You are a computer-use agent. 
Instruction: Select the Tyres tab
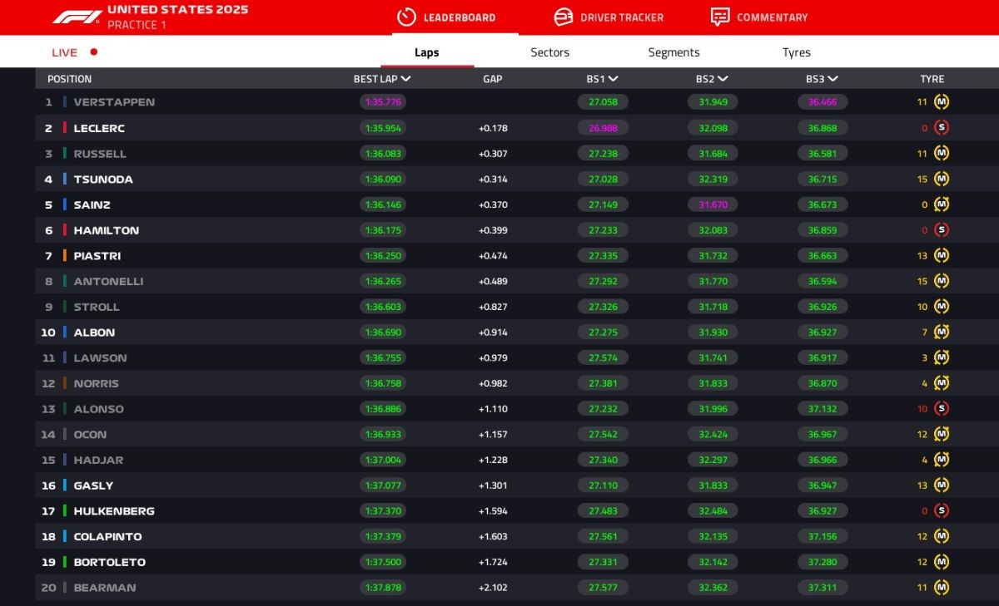coord(796,52)
